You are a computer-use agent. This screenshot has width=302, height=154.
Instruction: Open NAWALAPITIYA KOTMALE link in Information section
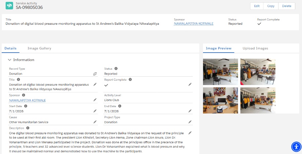click(28, 100)
